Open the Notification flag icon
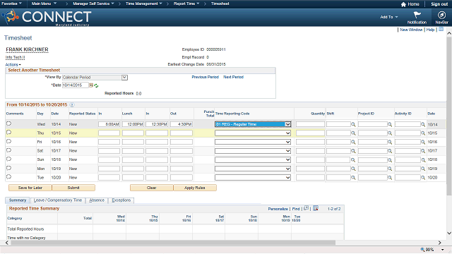 coord(417,15)
